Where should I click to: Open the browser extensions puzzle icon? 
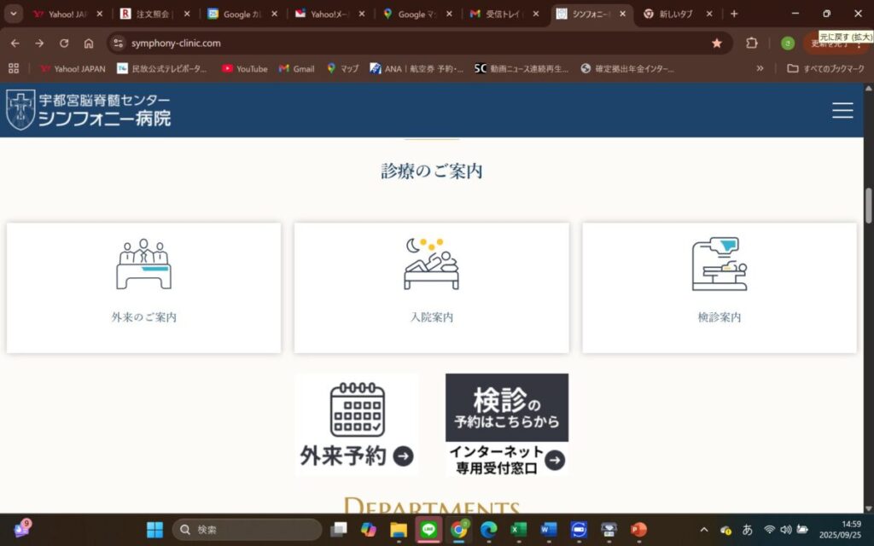pyautogui.click(x=752, y=44)
